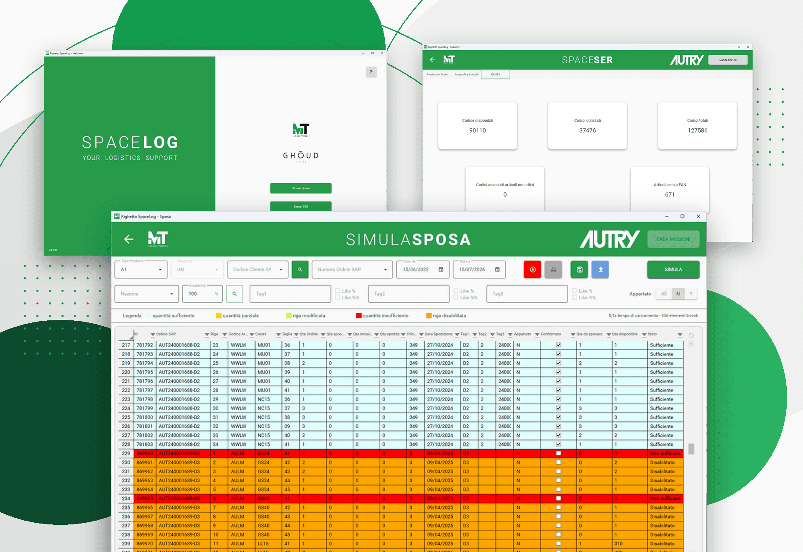
Task: Click the SIMULA button
Action: [673, 270]
